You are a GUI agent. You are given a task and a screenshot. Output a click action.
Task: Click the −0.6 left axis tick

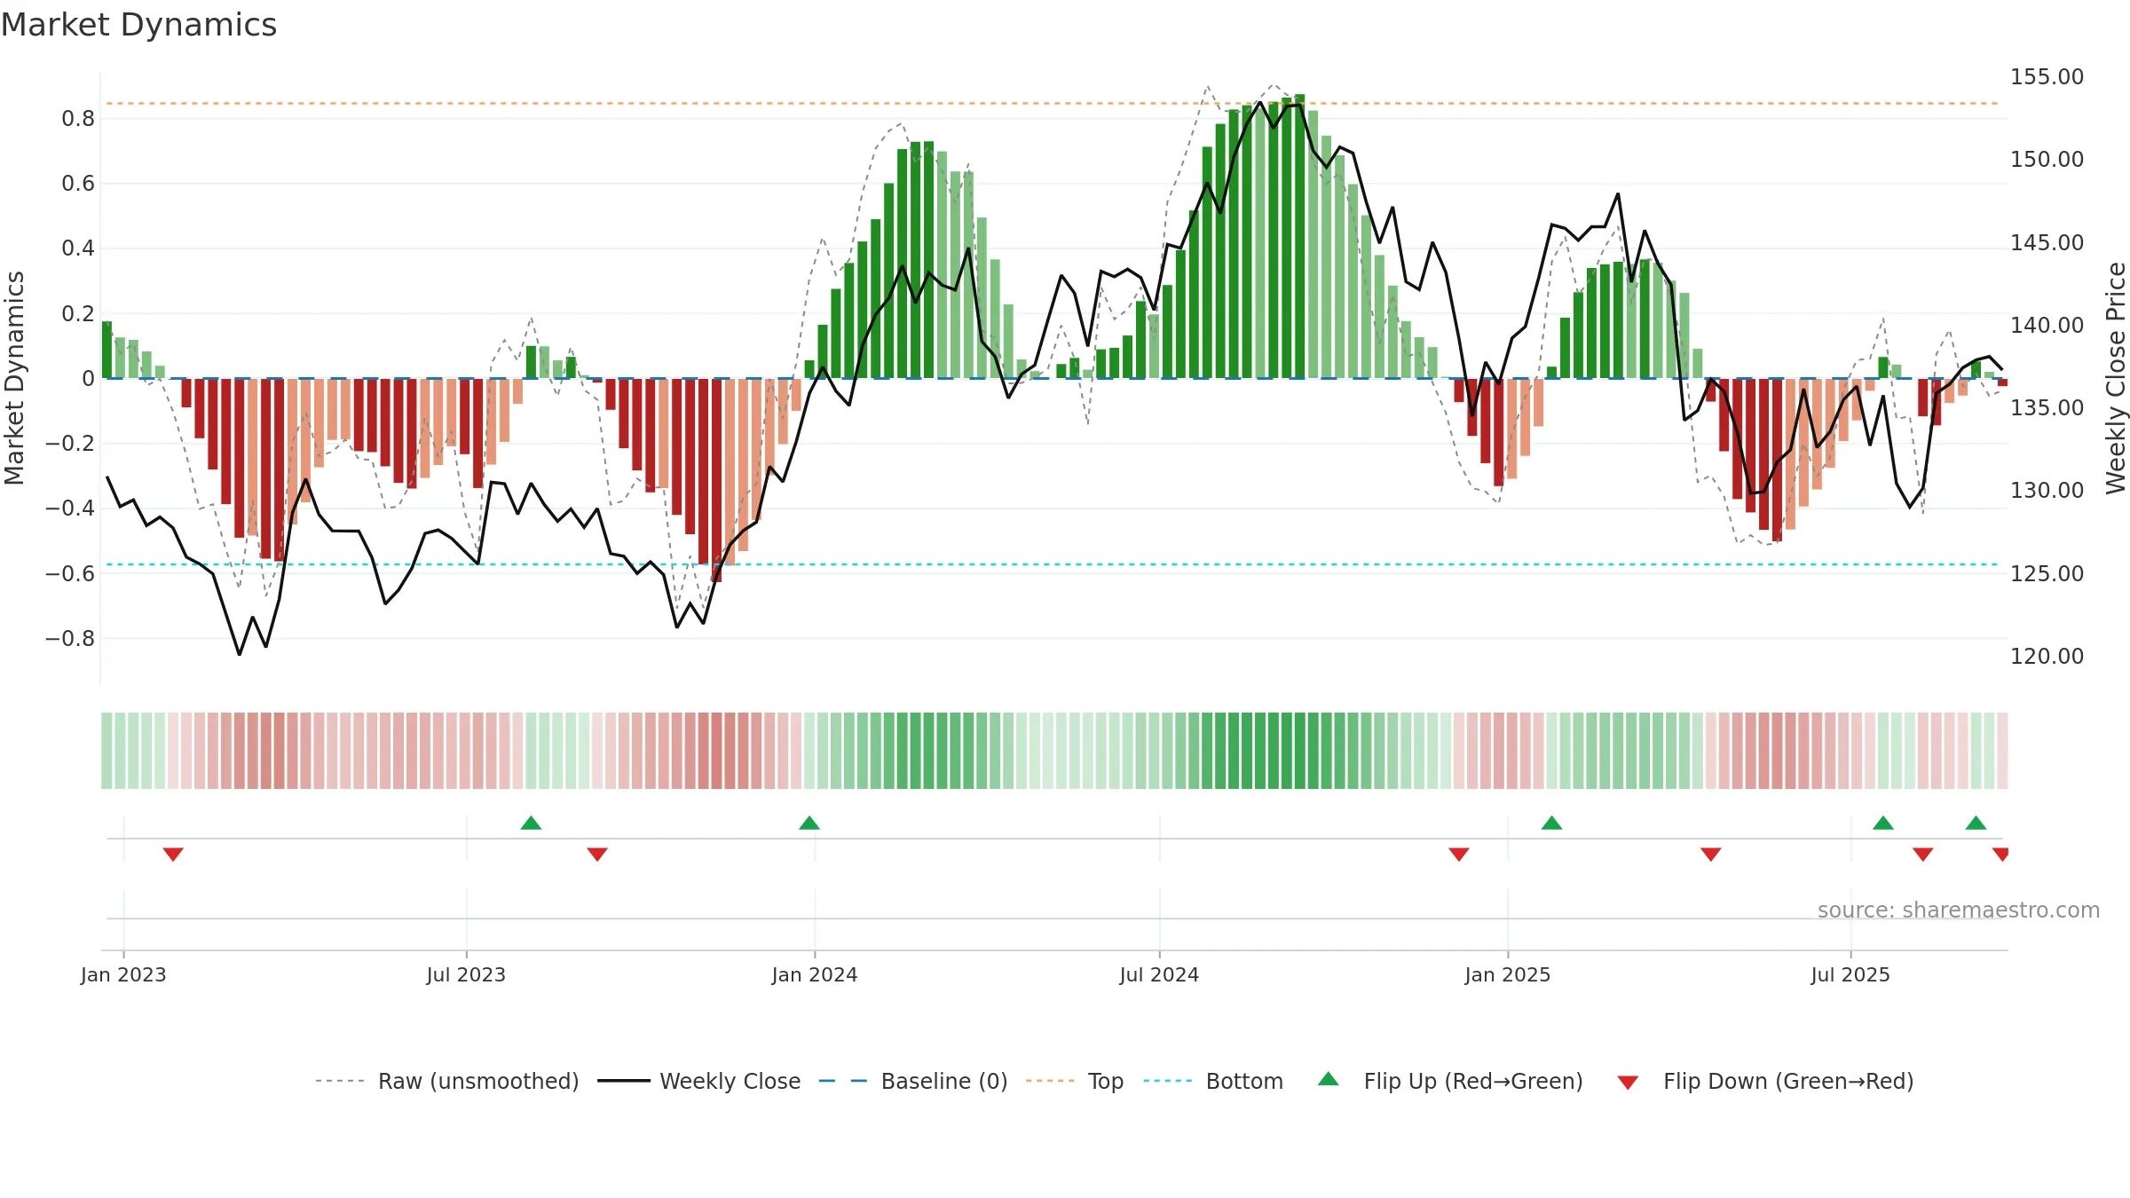click(x=70, y=573)
